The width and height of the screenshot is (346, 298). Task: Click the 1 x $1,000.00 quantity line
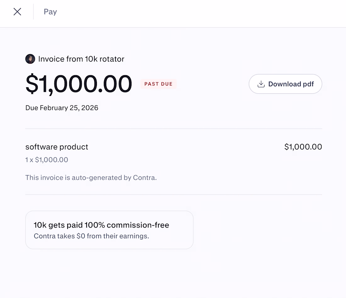point(47,160)
